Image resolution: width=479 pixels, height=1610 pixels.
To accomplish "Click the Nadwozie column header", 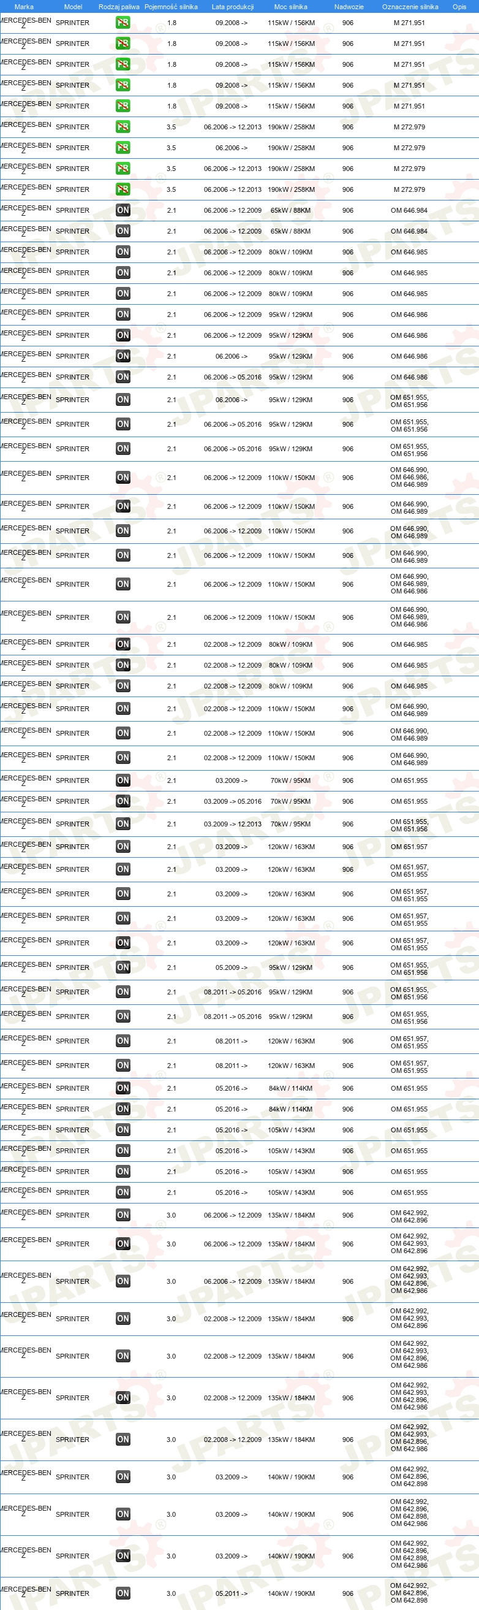I will (x=349, y=7).
